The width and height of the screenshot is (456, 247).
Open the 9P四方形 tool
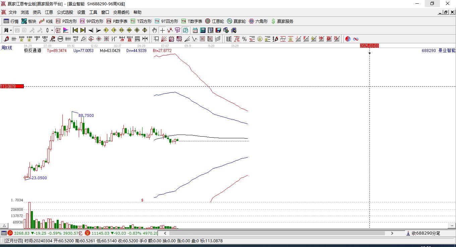[x=92, y=21]
